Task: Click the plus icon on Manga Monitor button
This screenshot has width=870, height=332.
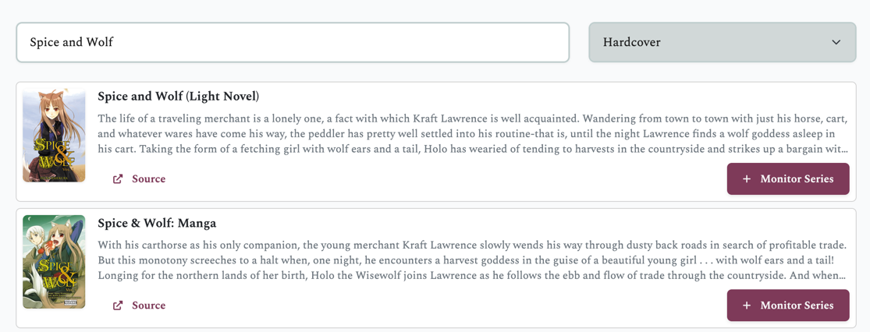Action: 747,306
